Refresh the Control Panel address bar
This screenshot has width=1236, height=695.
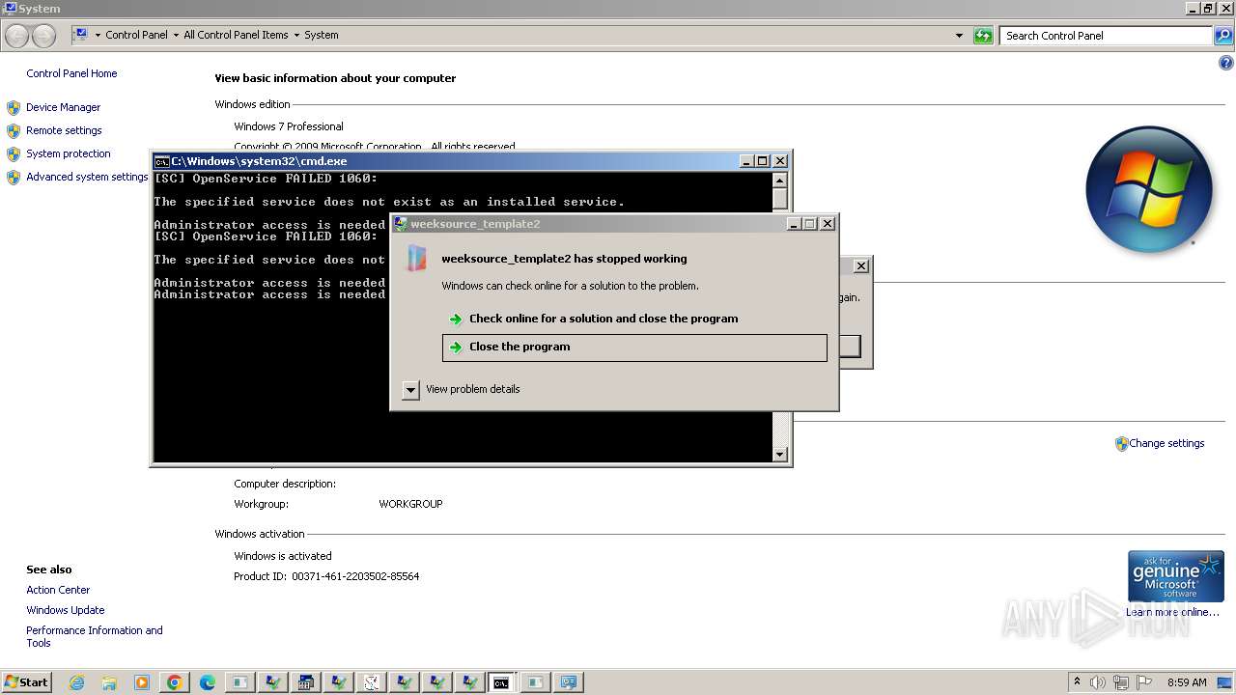click(983, 36)
